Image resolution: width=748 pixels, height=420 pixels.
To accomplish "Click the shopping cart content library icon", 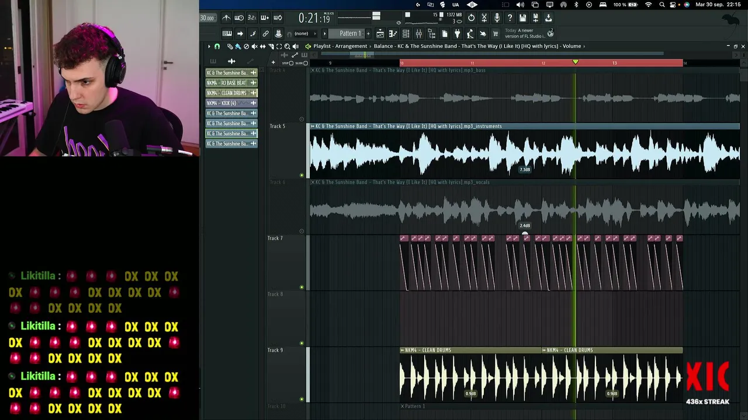I will pos(496,33).
